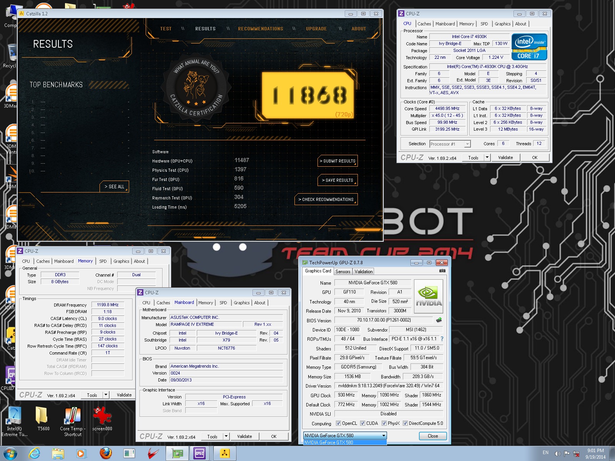Toggle the CUDA checkbox in GPU-Z
This screenshot has height=461, width=615.
click(x=362, y=423)
